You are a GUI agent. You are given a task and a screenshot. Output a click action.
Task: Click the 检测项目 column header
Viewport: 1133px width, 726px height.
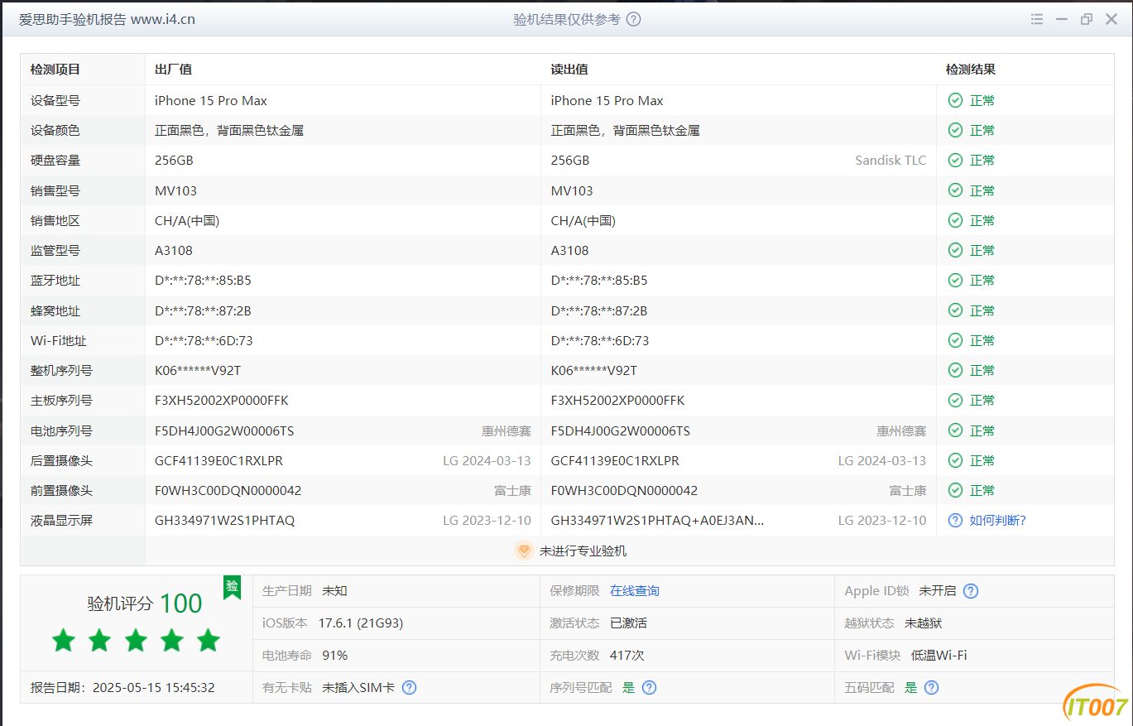[55, 70]
